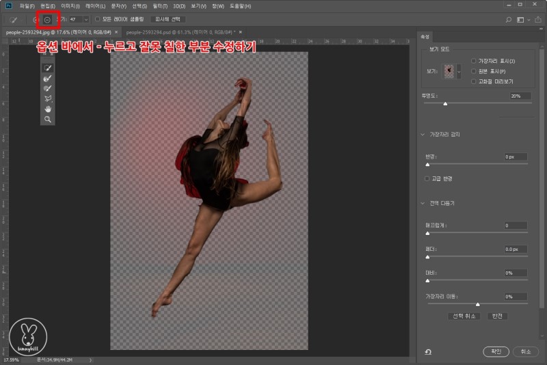The height and width of the screenshot is (365, 547).
Task: Collapse the 가장자리 감지 section
Action: click(x=423, y=135)
